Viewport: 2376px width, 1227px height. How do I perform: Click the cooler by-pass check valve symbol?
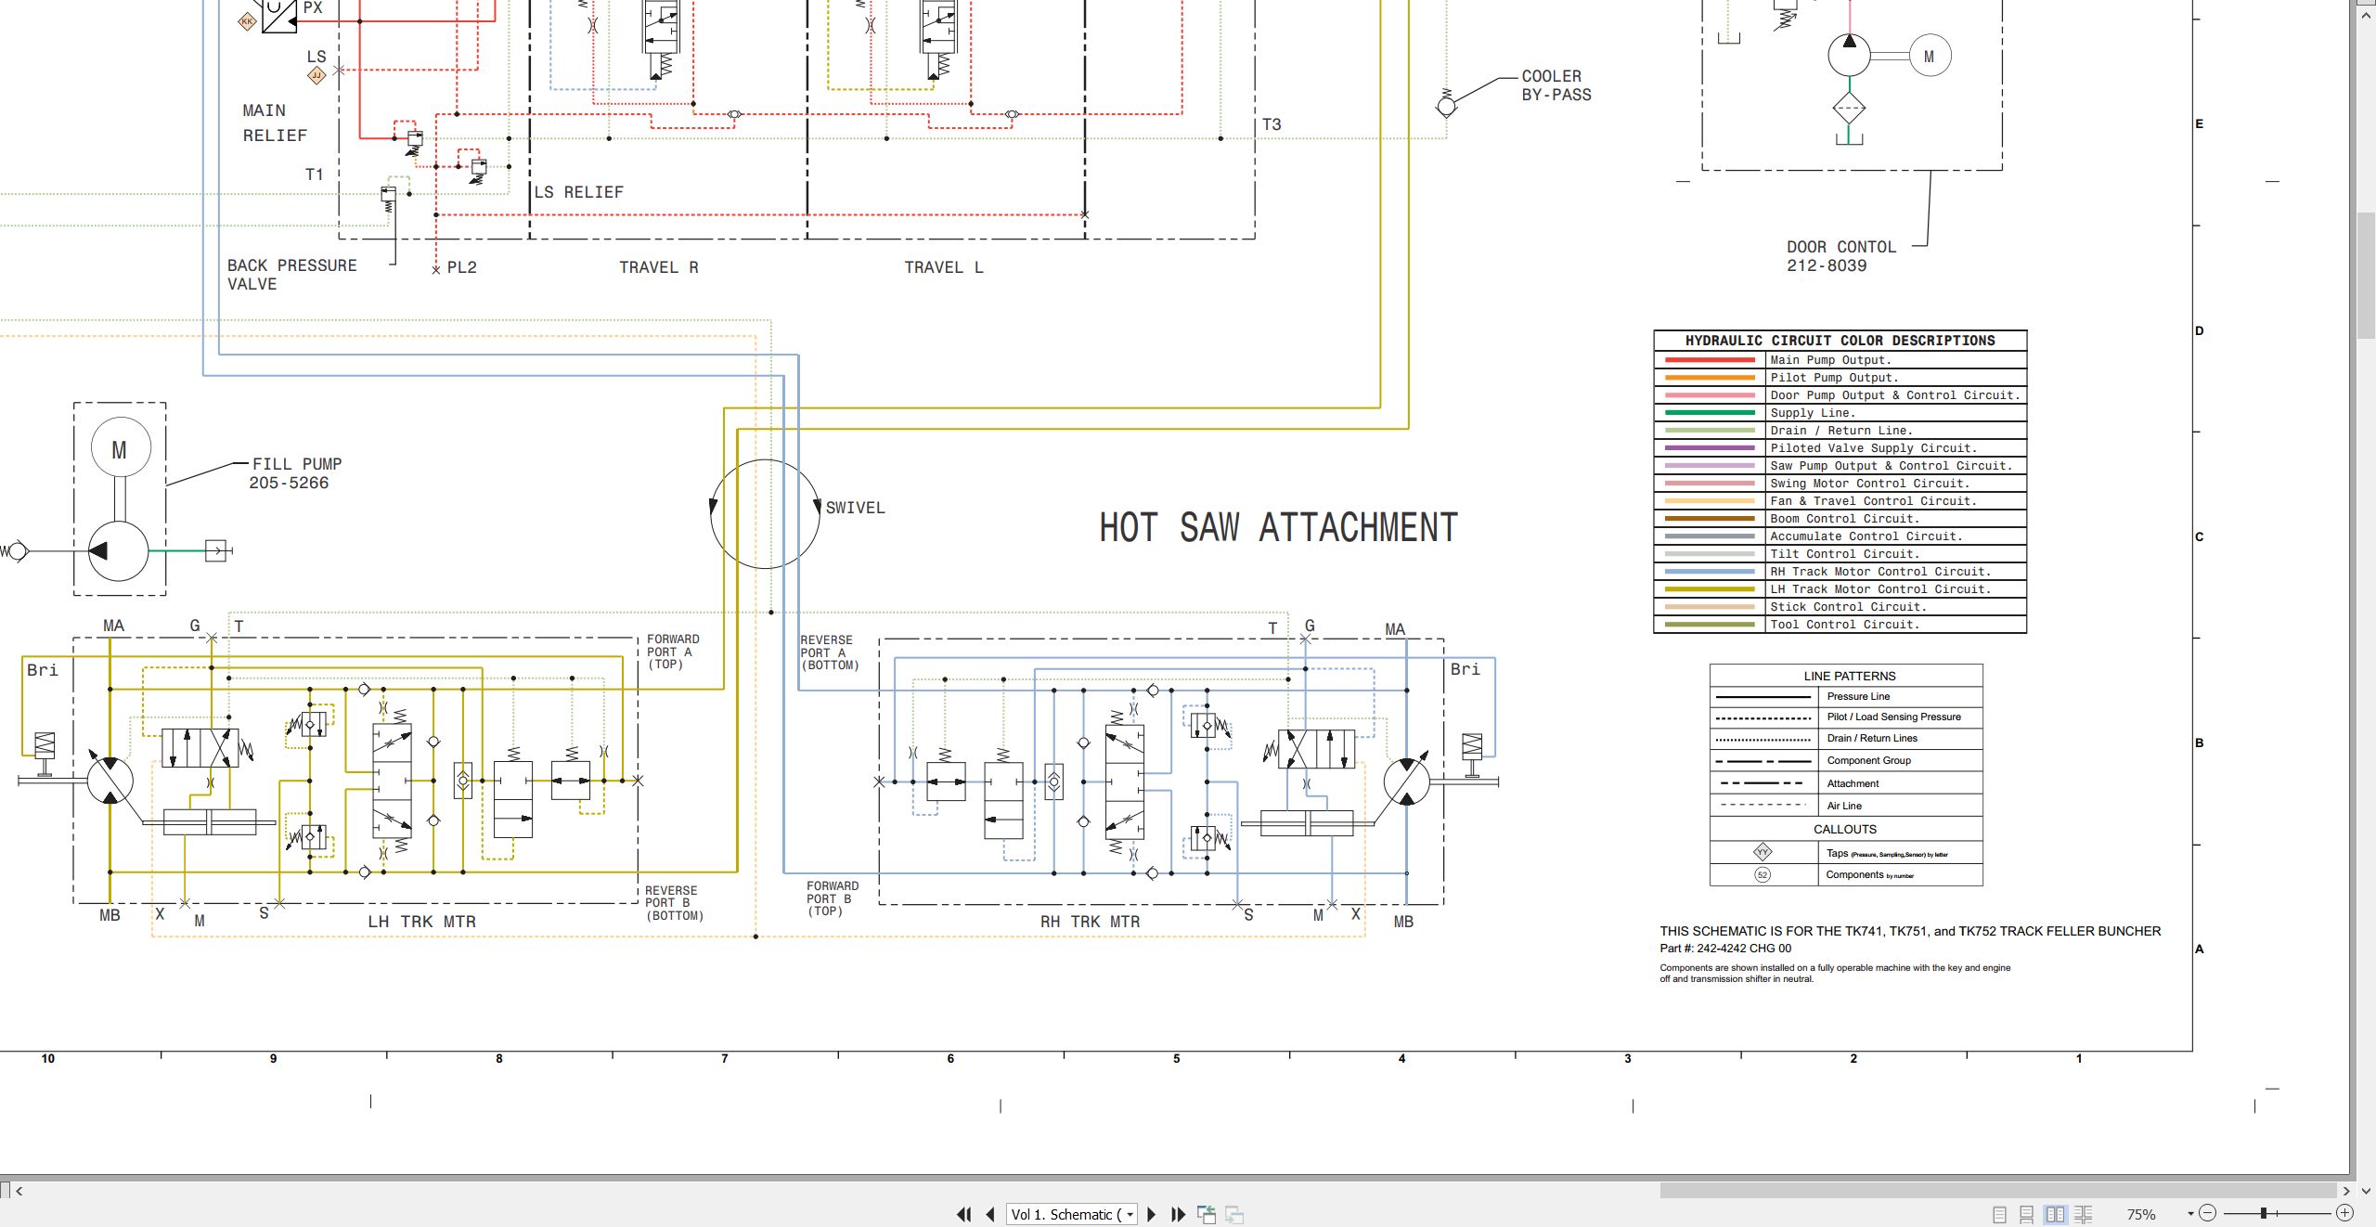click(x=1446, y=104)
